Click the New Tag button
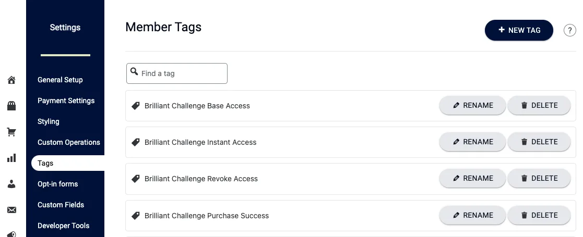 tap(519, 30)
